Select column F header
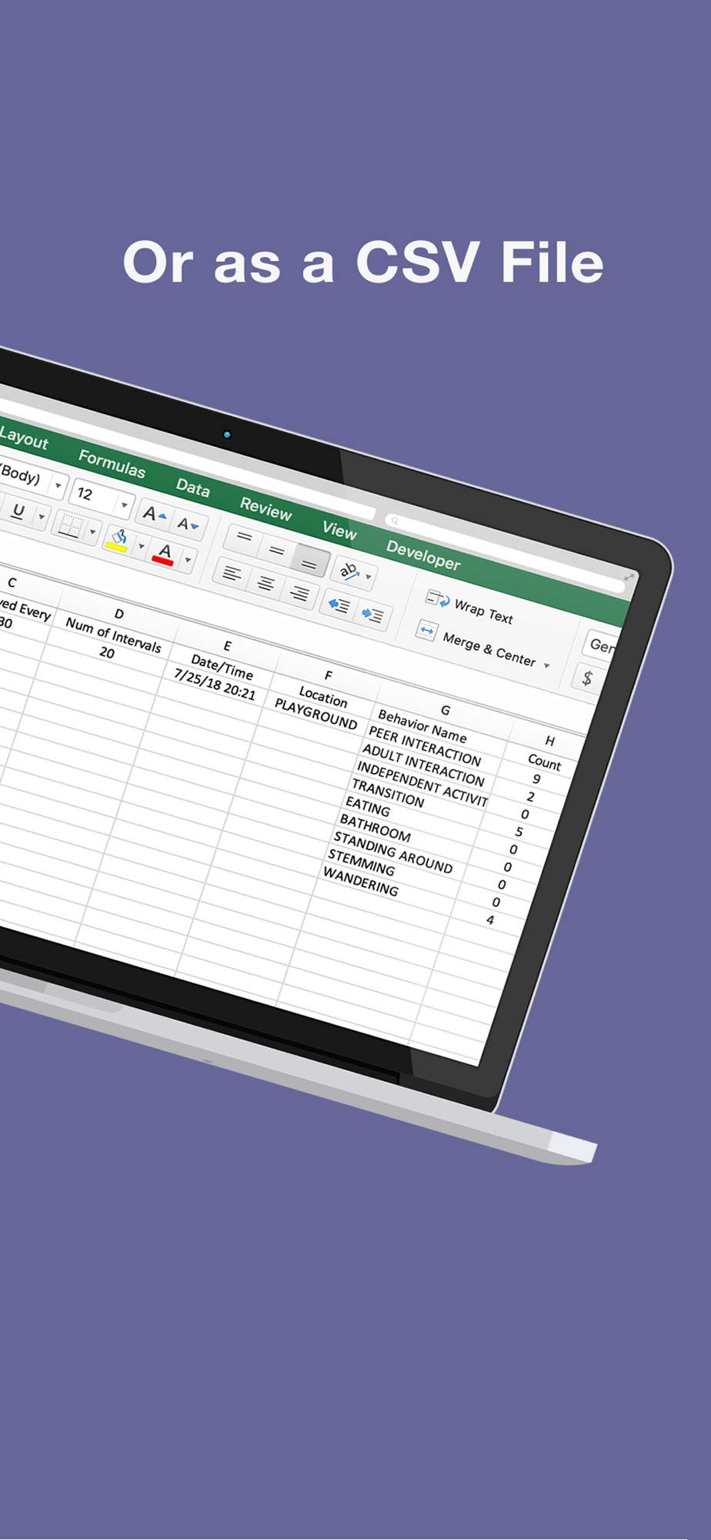The width and height of the screenshot is (711, 1540). point(328,675)
